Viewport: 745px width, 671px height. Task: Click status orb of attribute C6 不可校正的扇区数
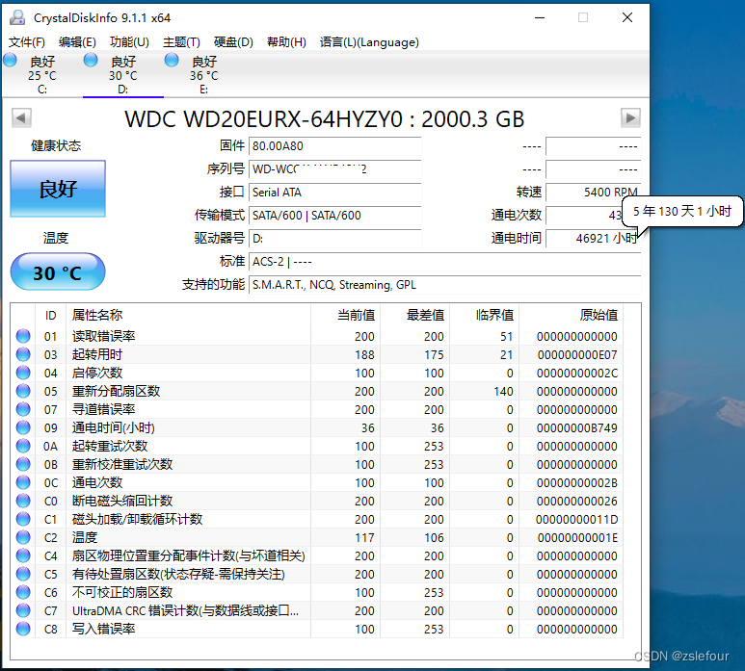[23, 592]
